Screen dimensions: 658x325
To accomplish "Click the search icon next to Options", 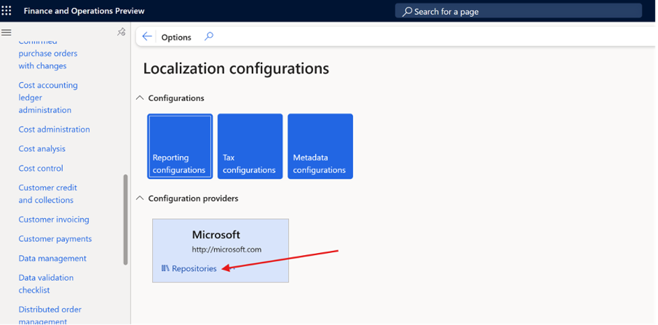I will click(x=209, y=36).
